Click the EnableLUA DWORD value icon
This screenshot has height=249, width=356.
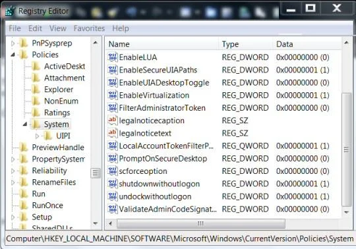click(113, 57)
